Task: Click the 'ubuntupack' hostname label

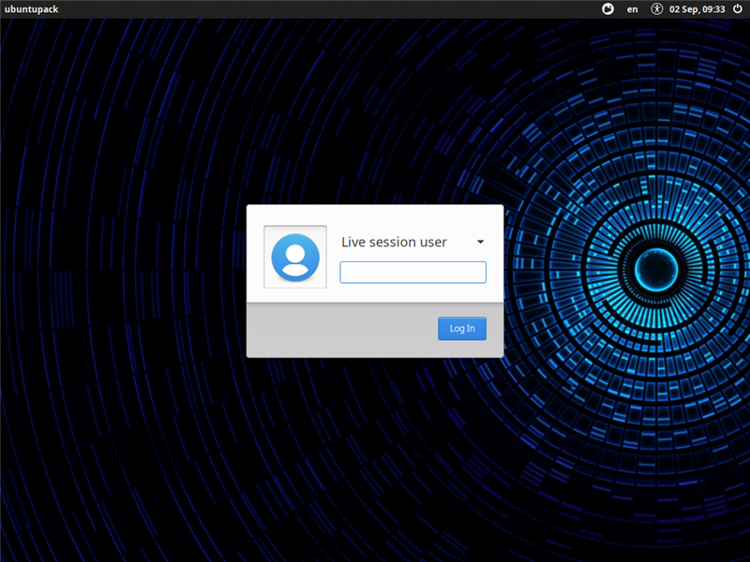Action: point(32,9)
